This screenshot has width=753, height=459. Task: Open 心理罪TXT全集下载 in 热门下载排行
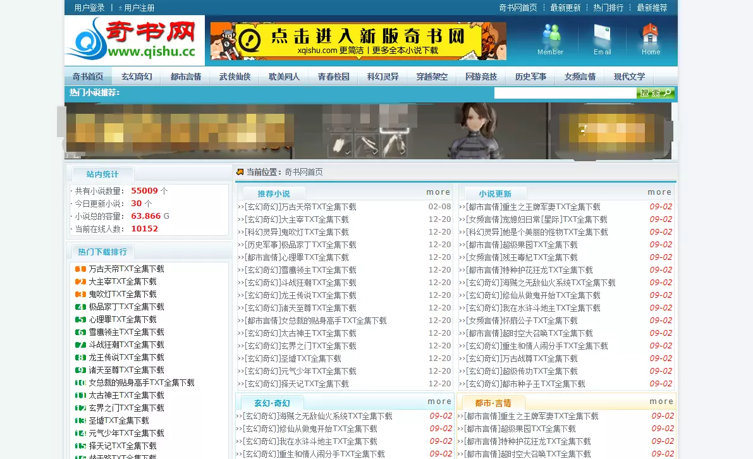pos(123,319)
